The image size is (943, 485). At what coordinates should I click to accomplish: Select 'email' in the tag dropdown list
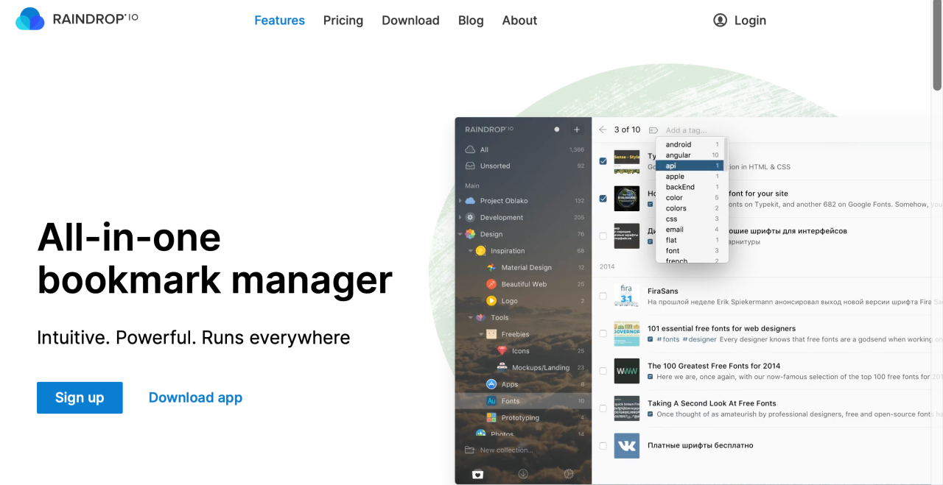coord(690,230)
